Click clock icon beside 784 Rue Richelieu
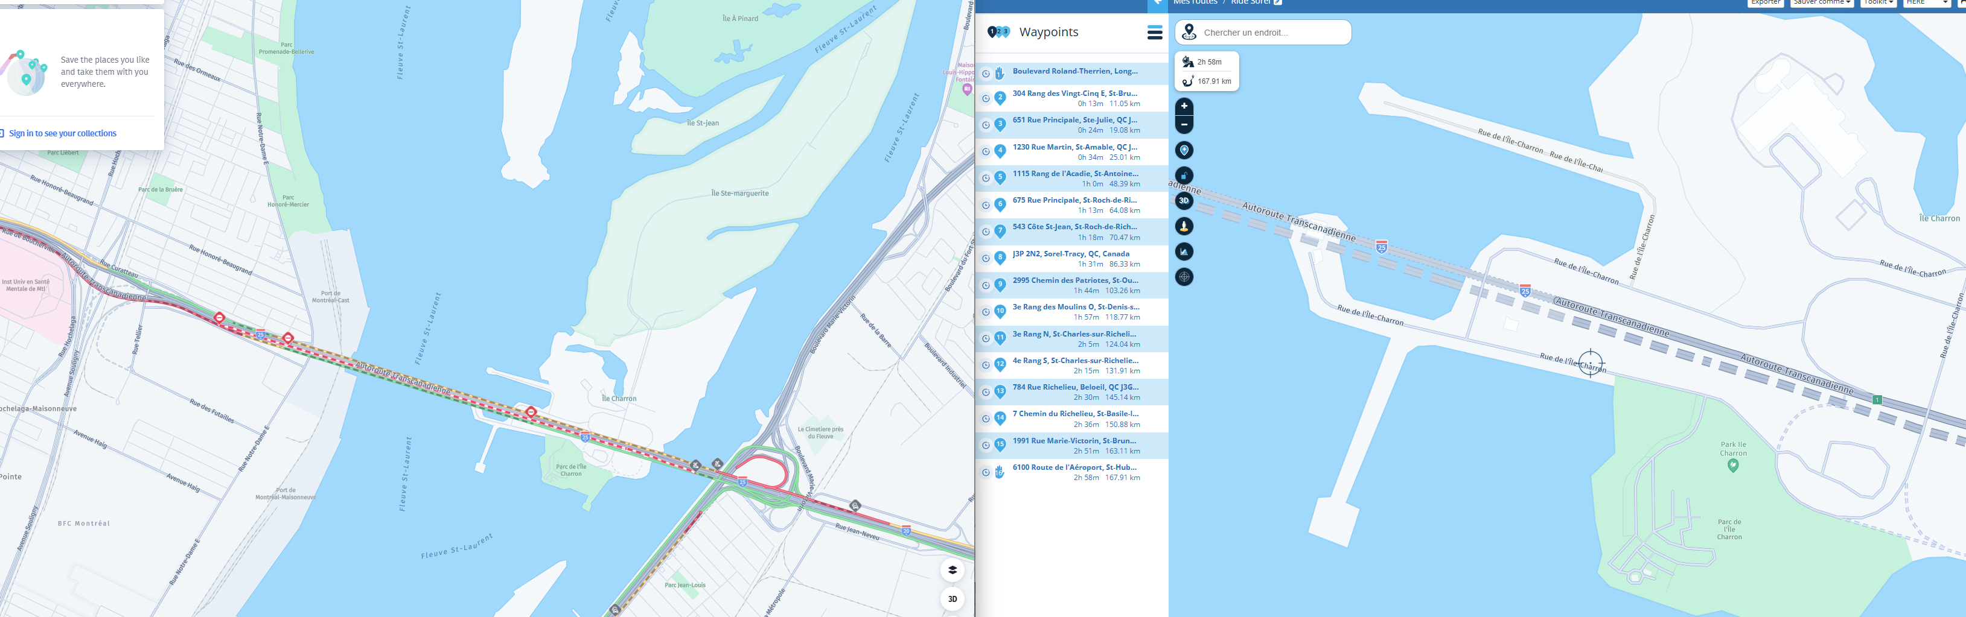Viewport: 1966px width, 617px height. tap(986, 392)
